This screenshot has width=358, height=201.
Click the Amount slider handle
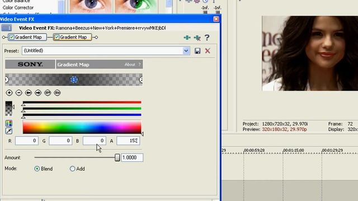coord(117,157)
